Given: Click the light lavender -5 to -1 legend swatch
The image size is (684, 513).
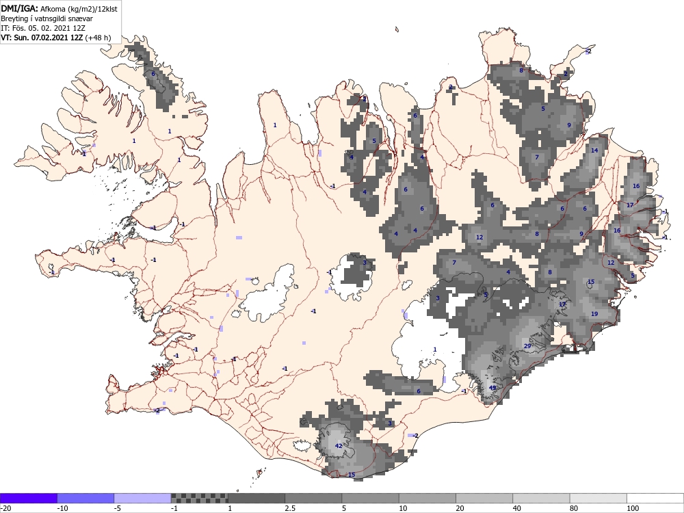Looking at the screenshot, I should click(142, 498).
